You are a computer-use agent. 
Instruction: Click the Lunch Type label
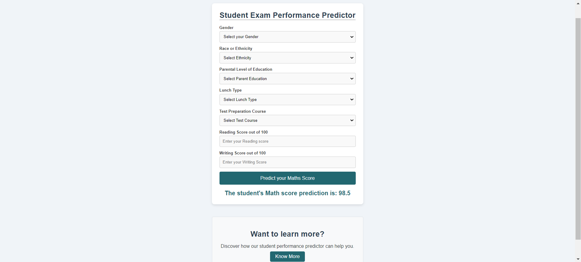(230, 90)
